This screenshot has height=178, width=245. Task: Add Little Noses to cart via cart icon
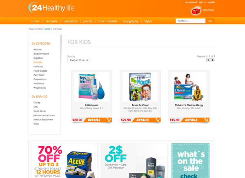pyautogui.click(x=109, y=120)
